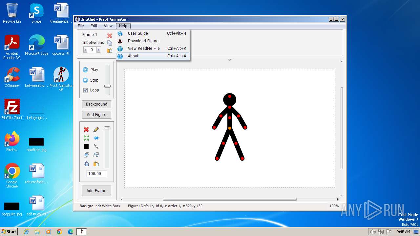Stop the animation playback

point(91,80)
